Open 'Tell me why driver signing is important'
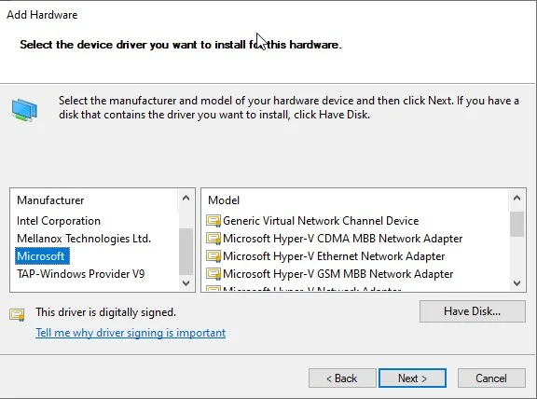This screenshot has height=399, width=537. point(131,333)
